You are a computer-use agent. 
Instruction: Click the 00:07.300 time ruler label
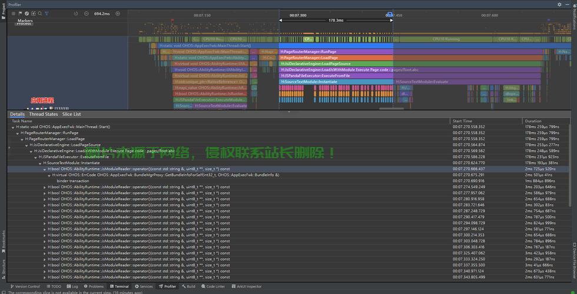tap(298, 15)
